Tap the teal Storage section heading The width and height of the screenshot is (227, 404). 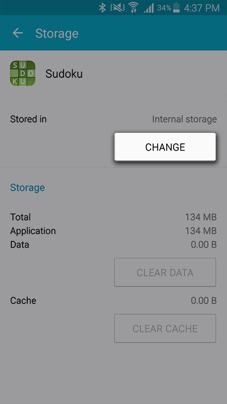tap(28, 188)
